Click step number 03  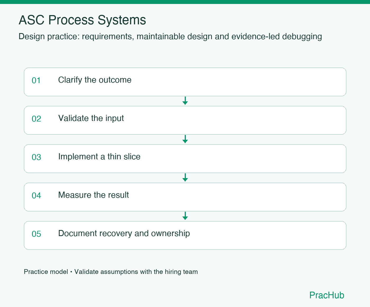point(36,157)
